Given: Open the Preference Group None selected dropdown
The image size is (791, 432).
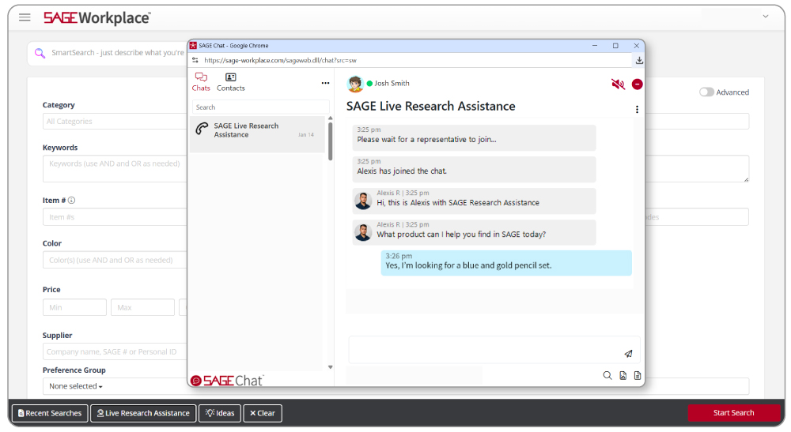Looking at the screenshot, I should (76, 386).
